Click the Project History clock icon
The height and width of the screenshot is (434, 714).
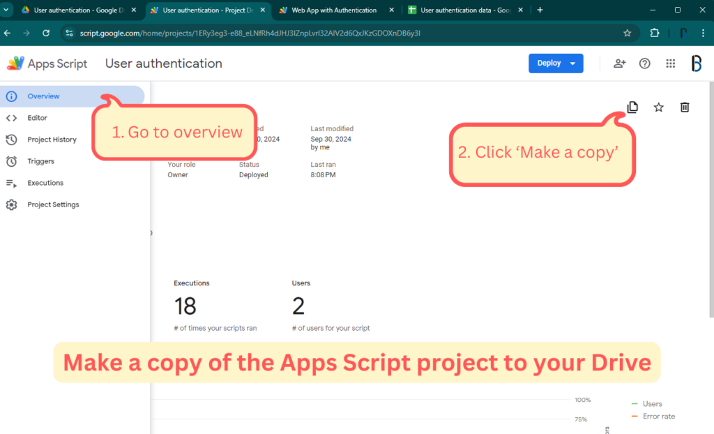pos(11,140)
